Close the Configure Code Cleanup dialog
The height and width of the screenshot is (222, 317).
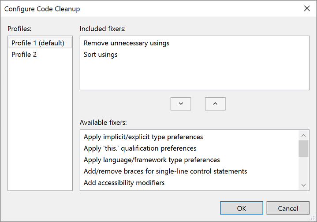click(307, 8)
